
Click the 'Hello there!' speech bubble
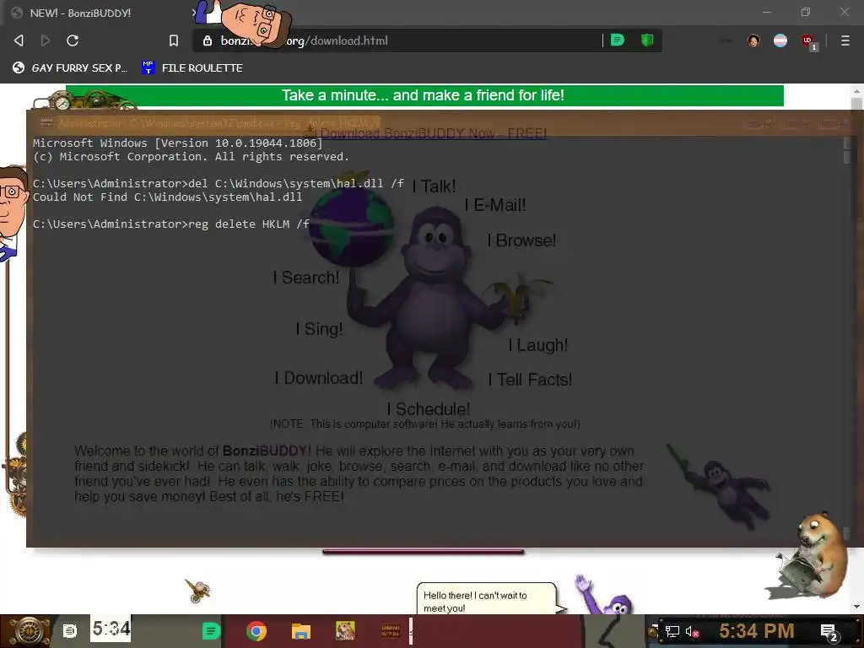pyautogui.click(x=487, y=600)
